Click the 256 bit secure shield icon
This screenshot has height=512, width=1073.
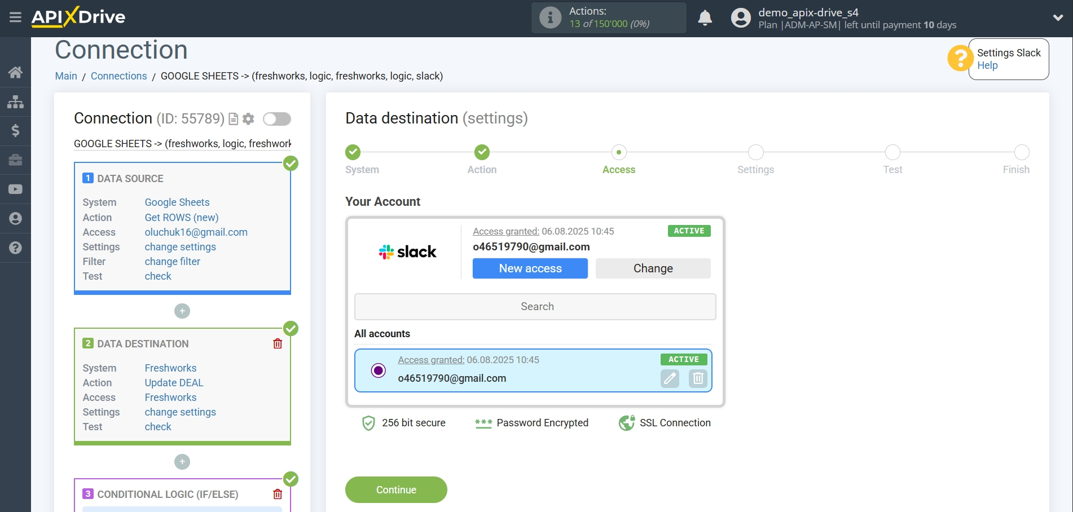pyautogui.click(x=368, y=423)
